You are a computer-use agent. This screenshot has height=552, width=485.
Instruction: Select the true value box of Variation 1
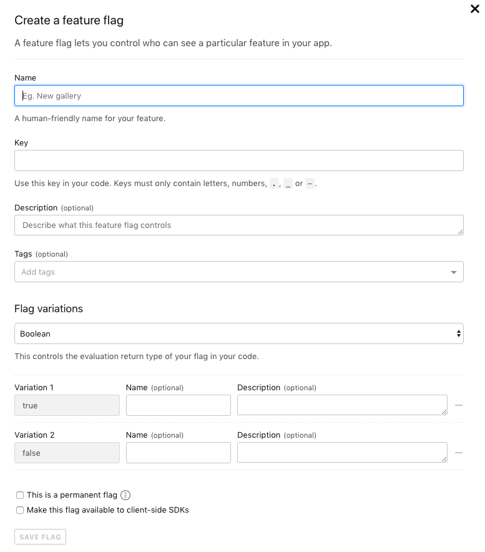67,405
